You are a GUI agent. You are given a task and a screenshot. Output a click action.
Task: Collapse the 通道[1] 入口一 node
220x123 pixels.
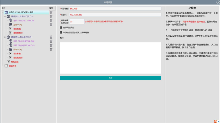5,16
